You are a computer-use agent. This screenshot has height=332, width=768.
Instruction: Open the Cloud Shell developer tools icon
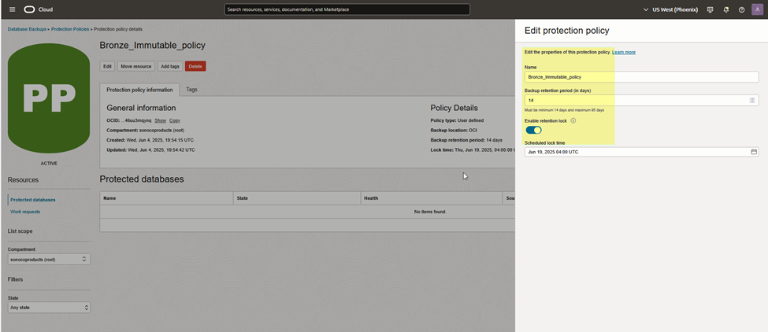click(710, 9)
